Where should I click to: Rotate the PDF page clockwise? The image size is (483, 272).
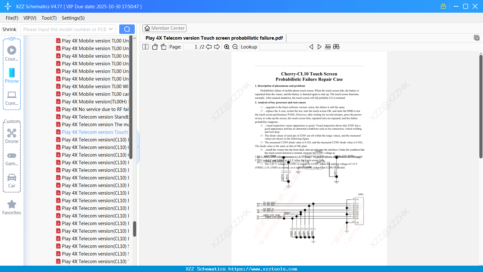(163, 47)
